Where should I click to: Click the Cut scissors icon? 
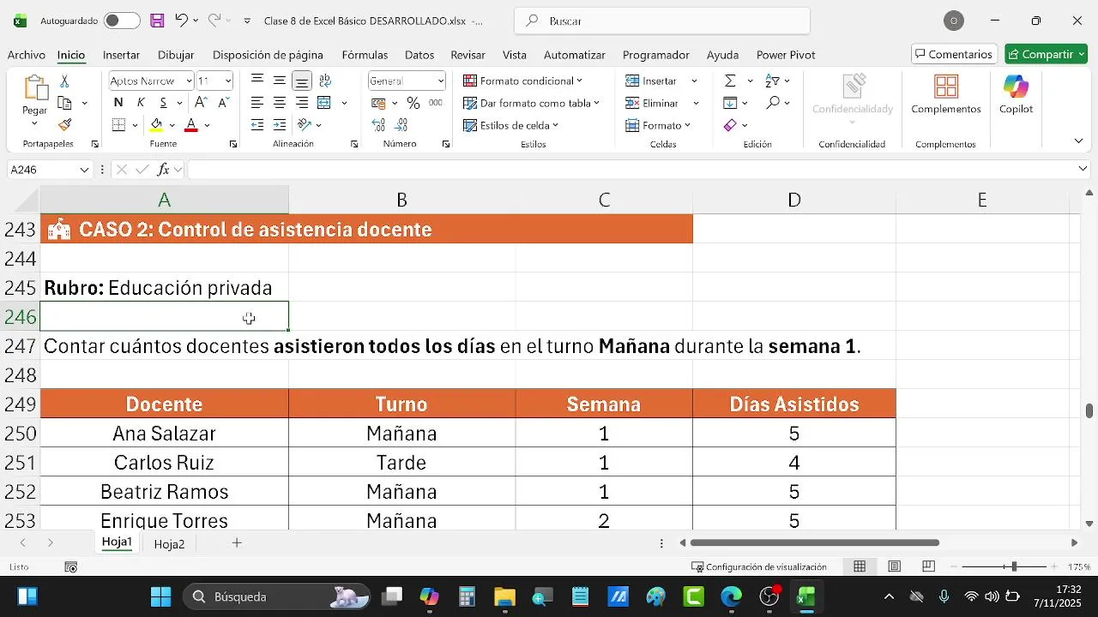(64, 81)
